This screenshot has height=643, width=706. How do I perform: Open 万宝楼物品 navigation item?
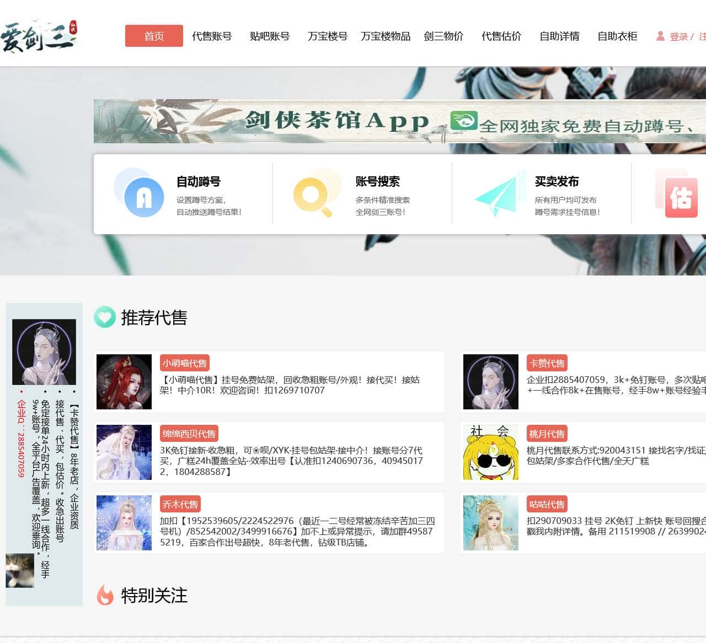[x=386, y=36]
